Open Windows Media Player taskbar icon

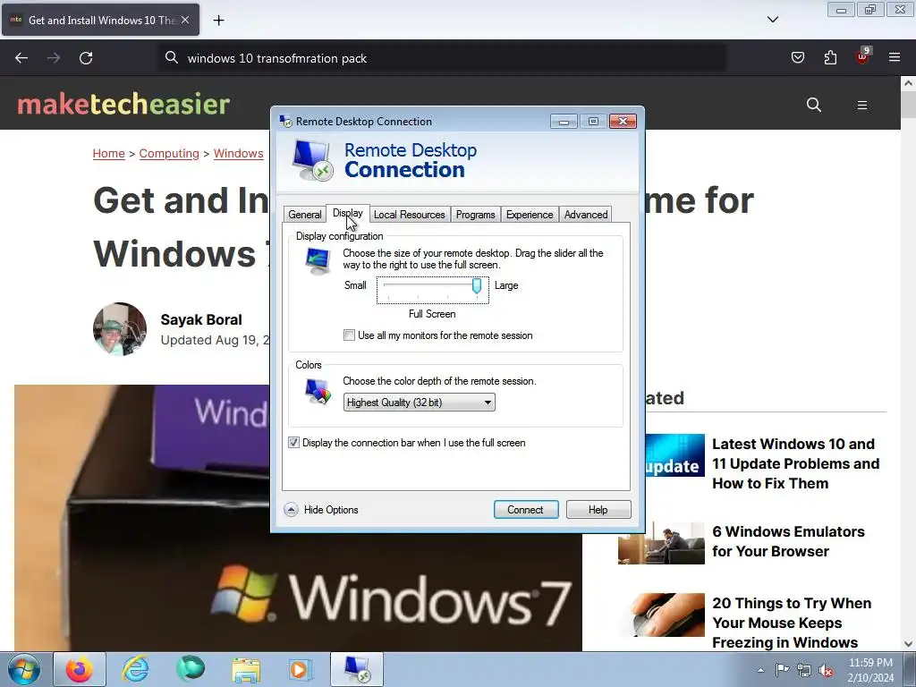(x=301, y=669)
